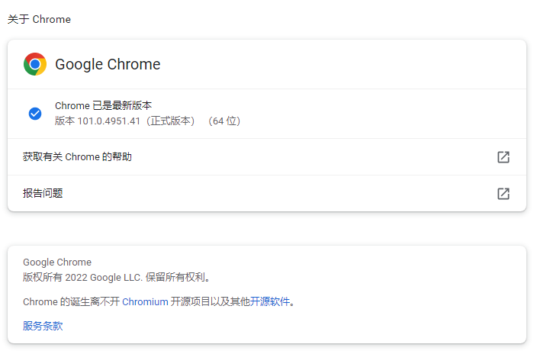Click the blue up-to-date checkmark icon
The image size is (534, 351).
click(x=35, y=114)
